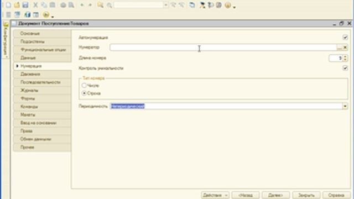Click inside the Нумератор input field
354x199 pixels.
[223, 48]
